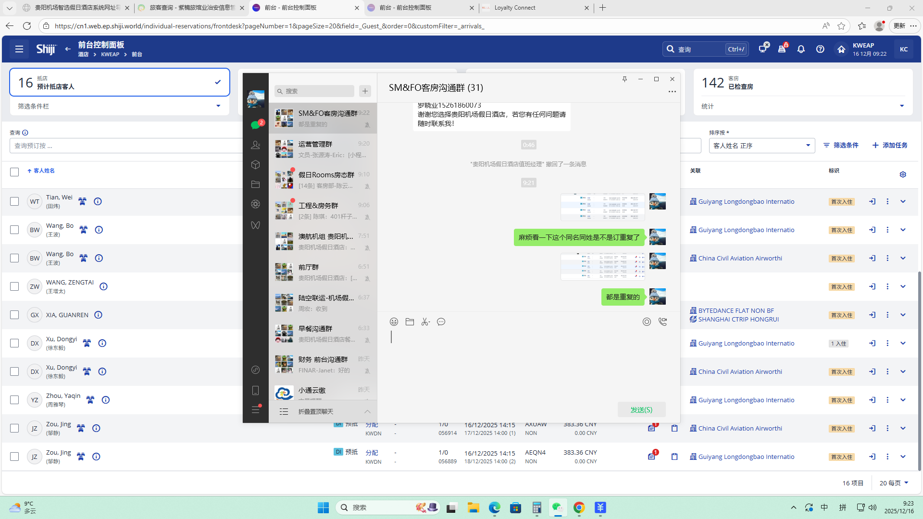The width and height of the screenshot is (923, 519).
Task: Click the 添加任务 add task link
Action: [x=890, y=145]
